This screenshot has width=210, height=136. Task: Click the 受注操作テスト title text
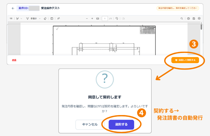tap(50, 8)
